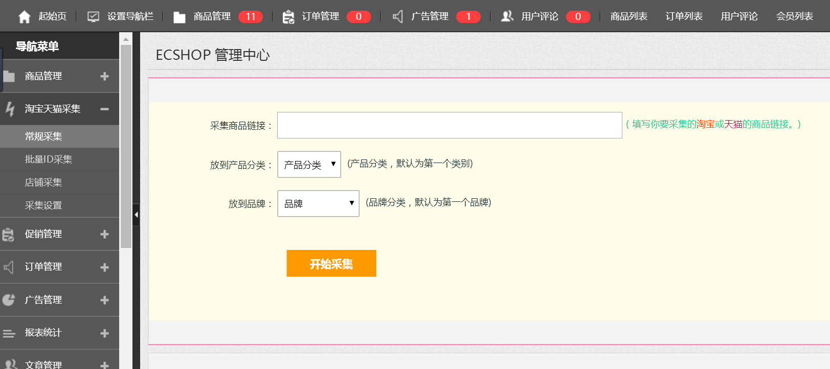Open the 品牌 dropdown
The image size is (830, 369).
click(319, 203)
